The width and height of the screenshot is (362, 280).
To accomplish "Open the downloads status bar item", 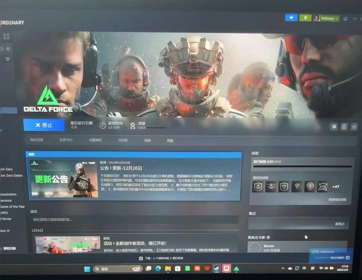I will pos(161,258).
